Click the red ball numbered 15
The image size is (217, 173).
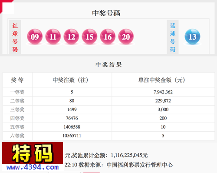[x=89, y=37]
